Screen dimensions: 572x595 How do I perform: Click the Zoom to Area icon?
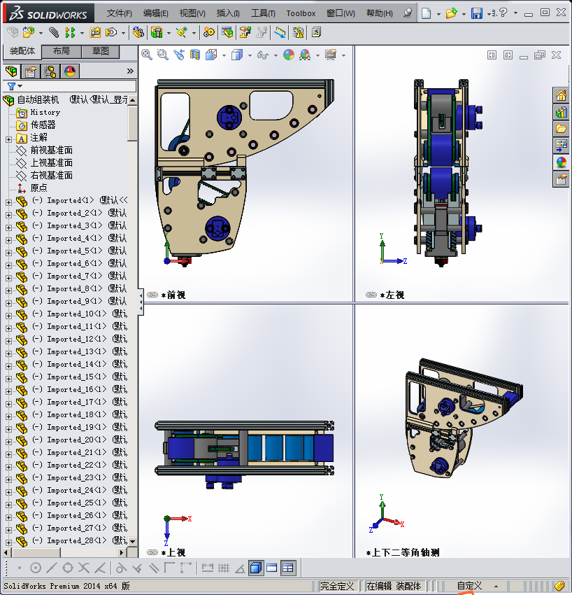point(163,55)
